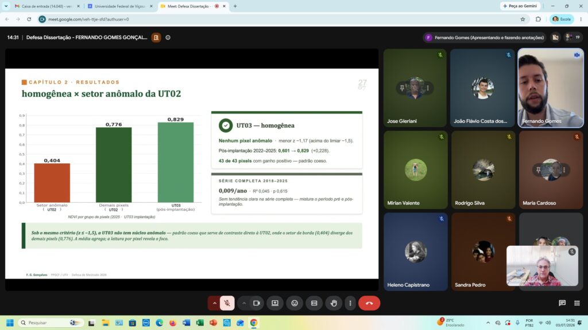Select Heleno Capistrano participant tile
588x330 pixels.
[416, 252]
